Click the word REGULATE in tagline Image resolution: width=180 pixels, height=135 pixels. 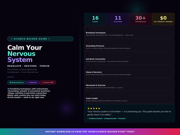[x=14, y=66]
